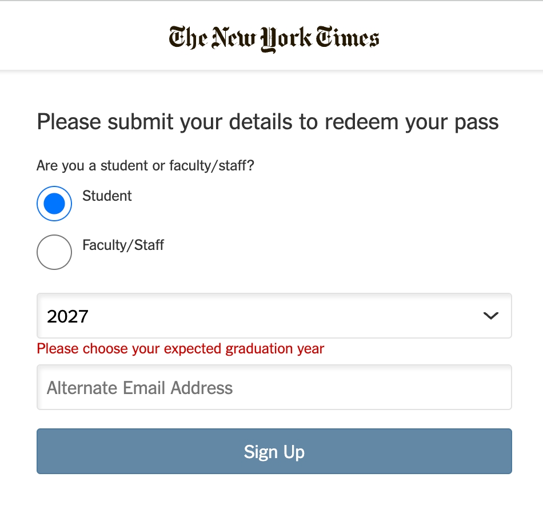543x517 pixels.
Task: Click the Student label text
Action: click(107, 196)
